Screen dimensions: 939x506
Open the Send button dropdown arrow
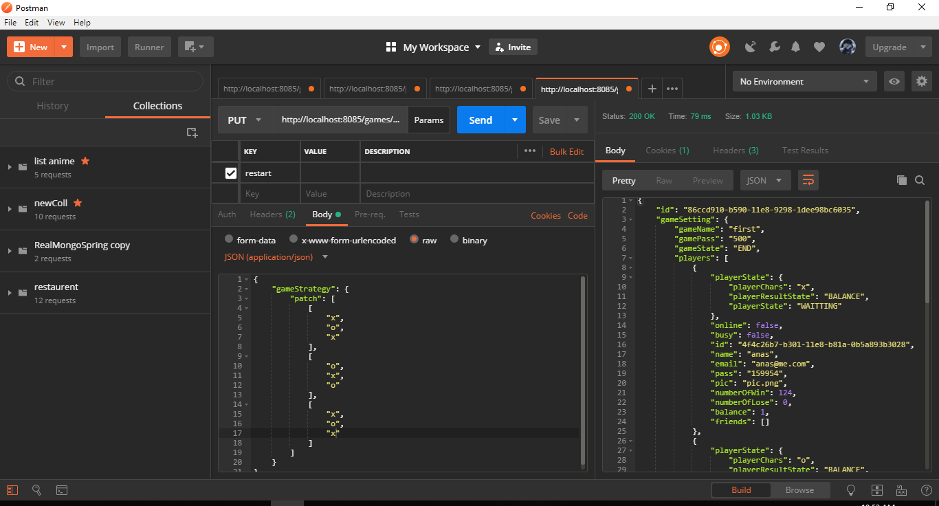(x=515, y=120)
